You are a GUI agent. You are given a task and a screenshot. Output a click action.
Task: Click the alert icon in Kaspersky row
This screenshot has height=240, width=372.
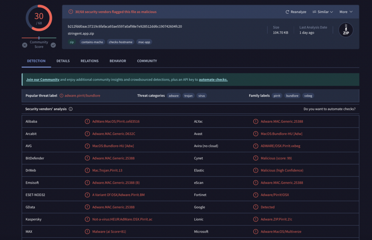point(87,219)
